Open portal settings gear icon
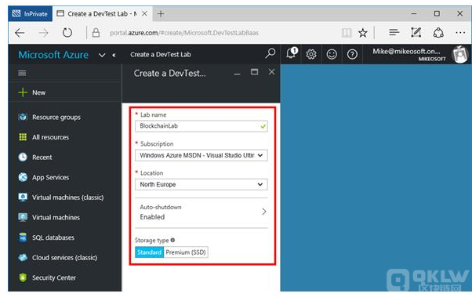472x297 pixels. (311, 54)
